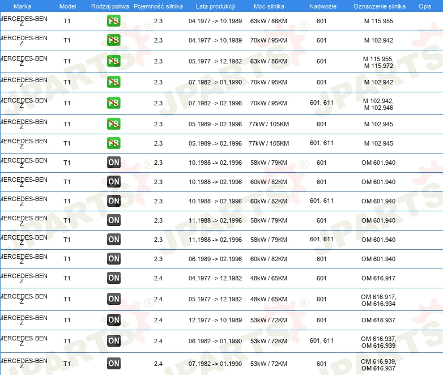
Task: Select engine code cell 'M 102.942, M 102.946'
Action: click(x=378, y=104)
